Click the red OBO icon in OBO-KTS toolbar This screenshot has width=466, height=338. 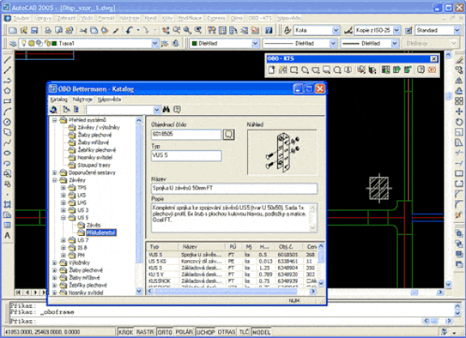point(432,70)
